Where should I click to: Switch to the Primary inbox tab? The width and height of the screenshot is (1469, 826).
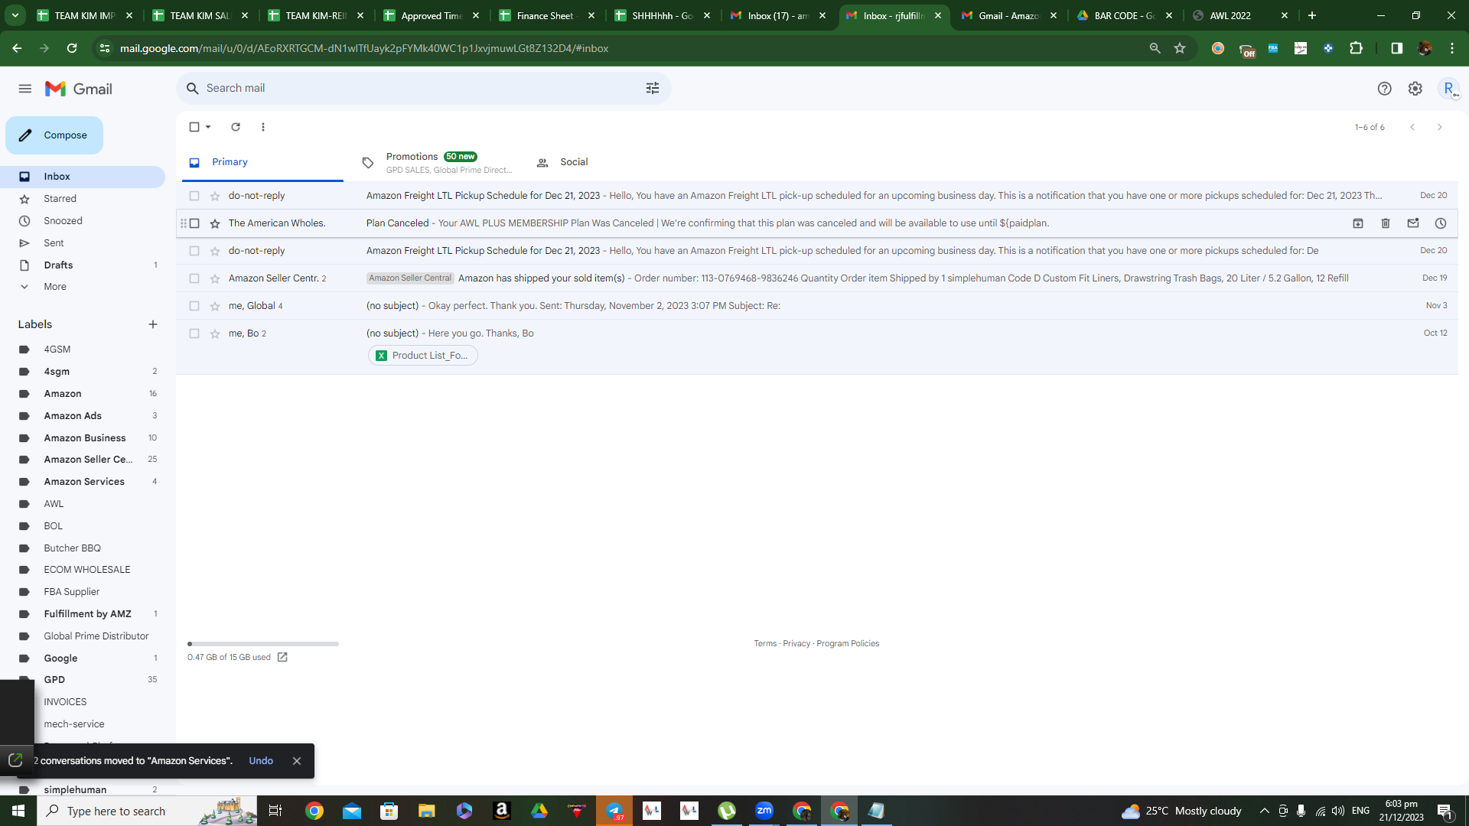click(x=263, y=162)
